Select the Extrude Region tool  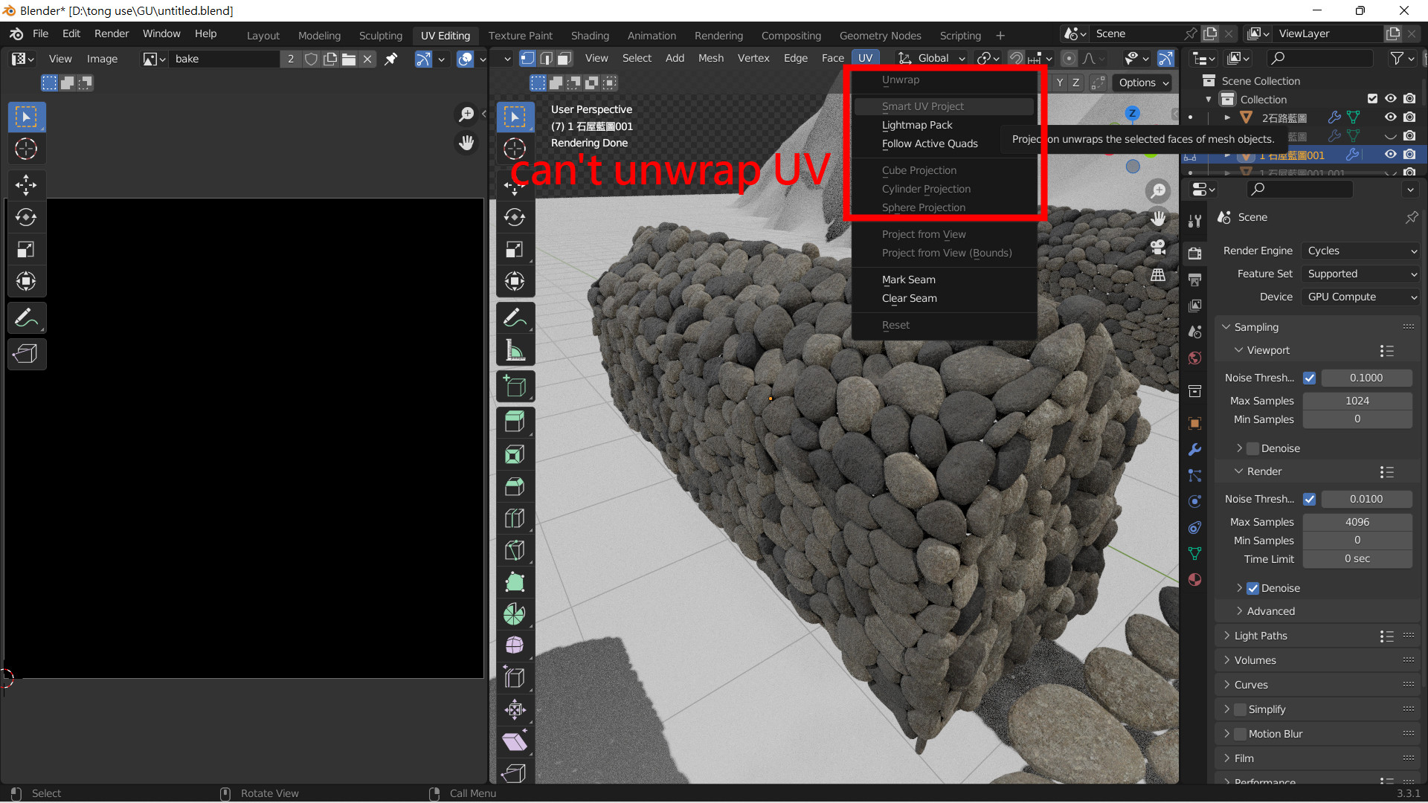[x=515, y=422]
